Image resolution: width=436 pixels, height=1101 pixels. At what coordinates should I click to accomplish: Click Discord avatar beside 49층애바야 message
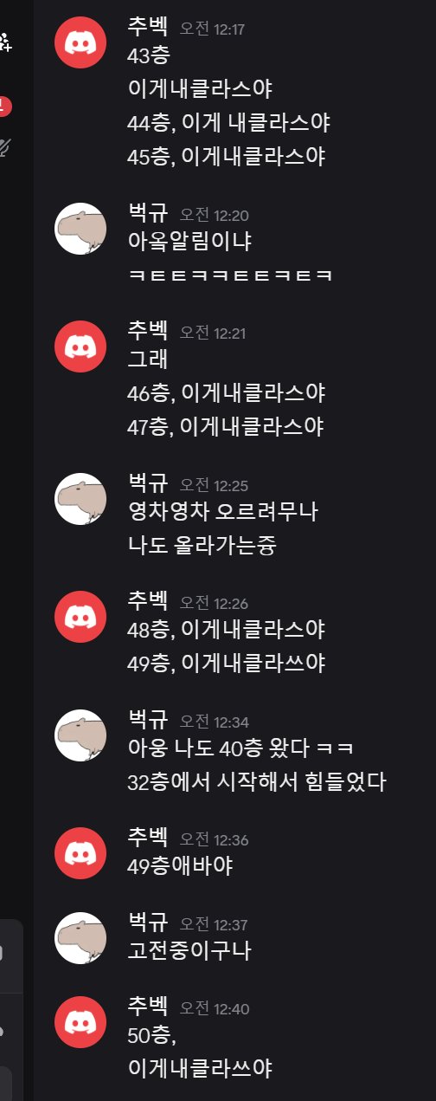[x=80, y=852]
